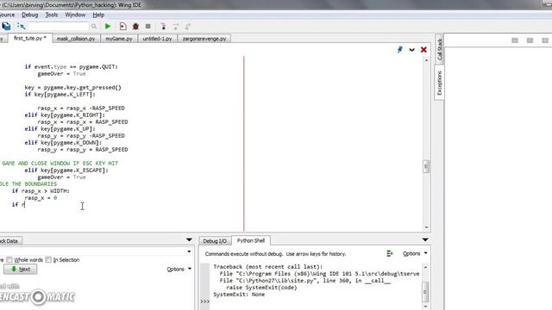The image size is (552, 310).
Task: Click the toolbar search input field
Action: (x=58, y=27)
